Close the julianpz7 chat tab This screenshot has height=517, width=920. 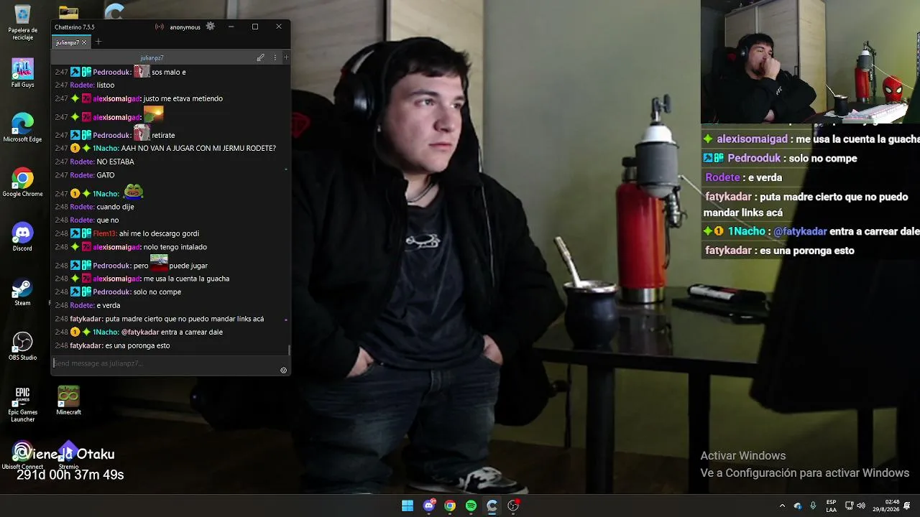[x=84, y=42]
